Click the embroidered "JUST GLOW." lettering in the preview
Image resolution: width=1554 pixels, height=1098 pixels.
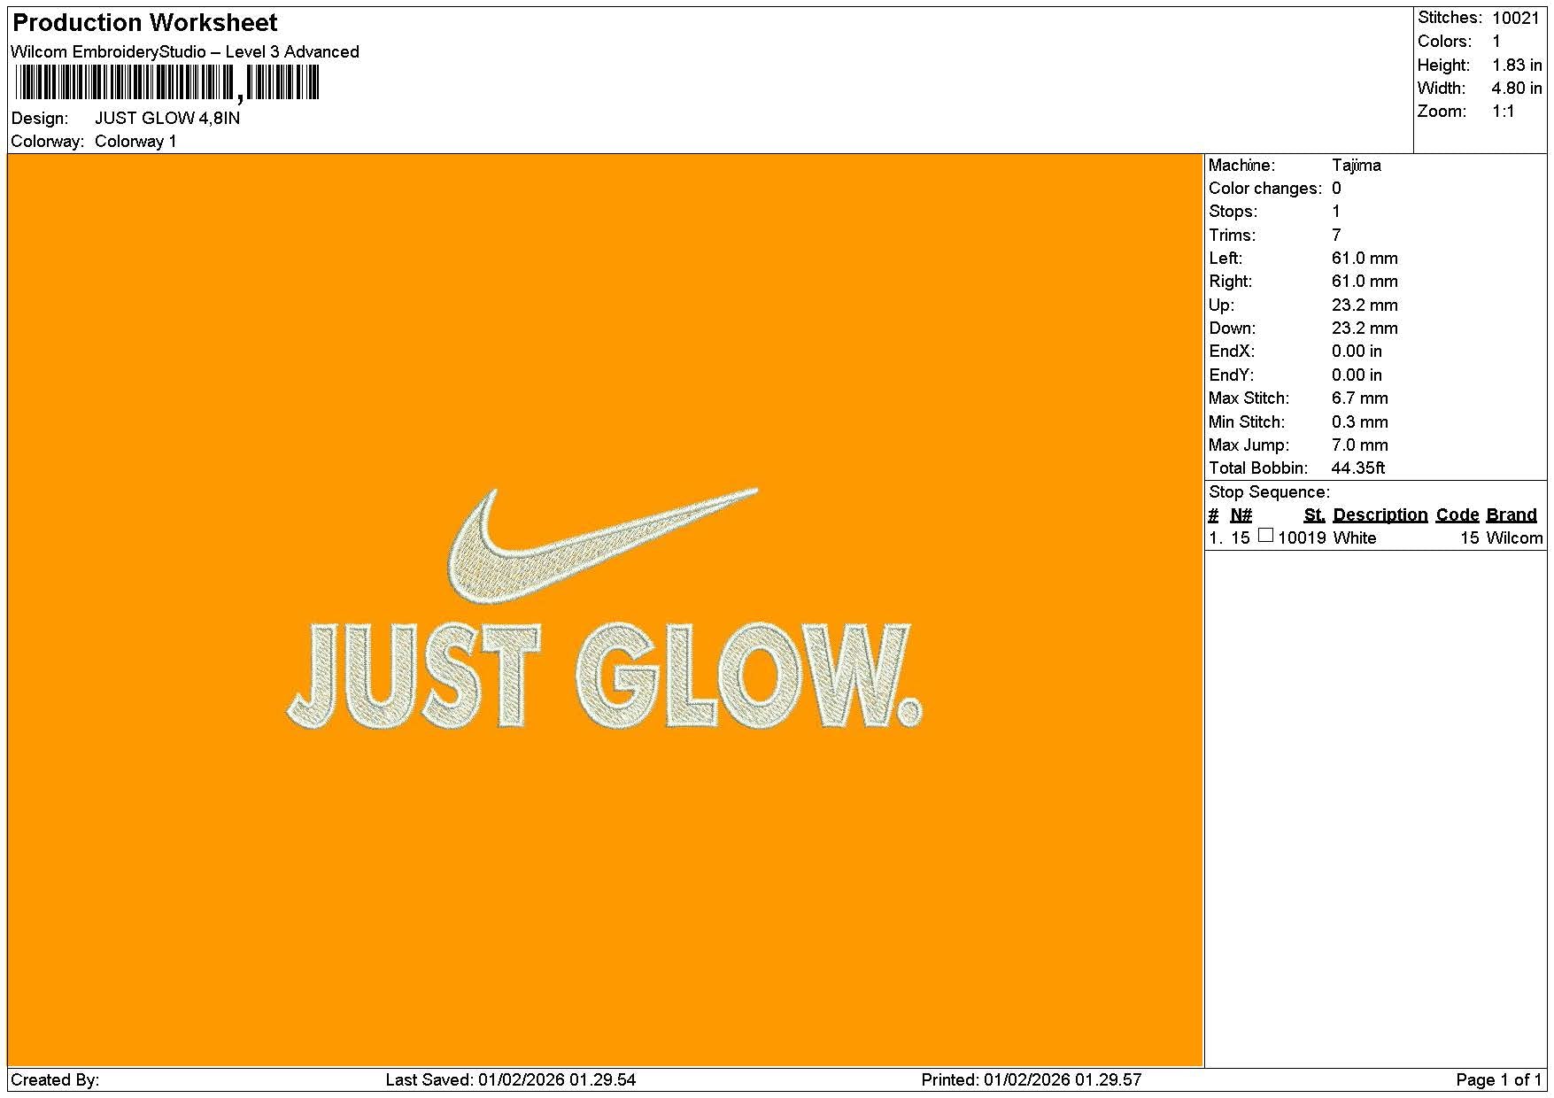click(x=605, y=676)
